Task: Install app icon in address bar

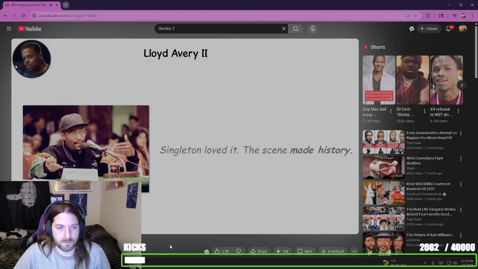Action: click(407, 16)
